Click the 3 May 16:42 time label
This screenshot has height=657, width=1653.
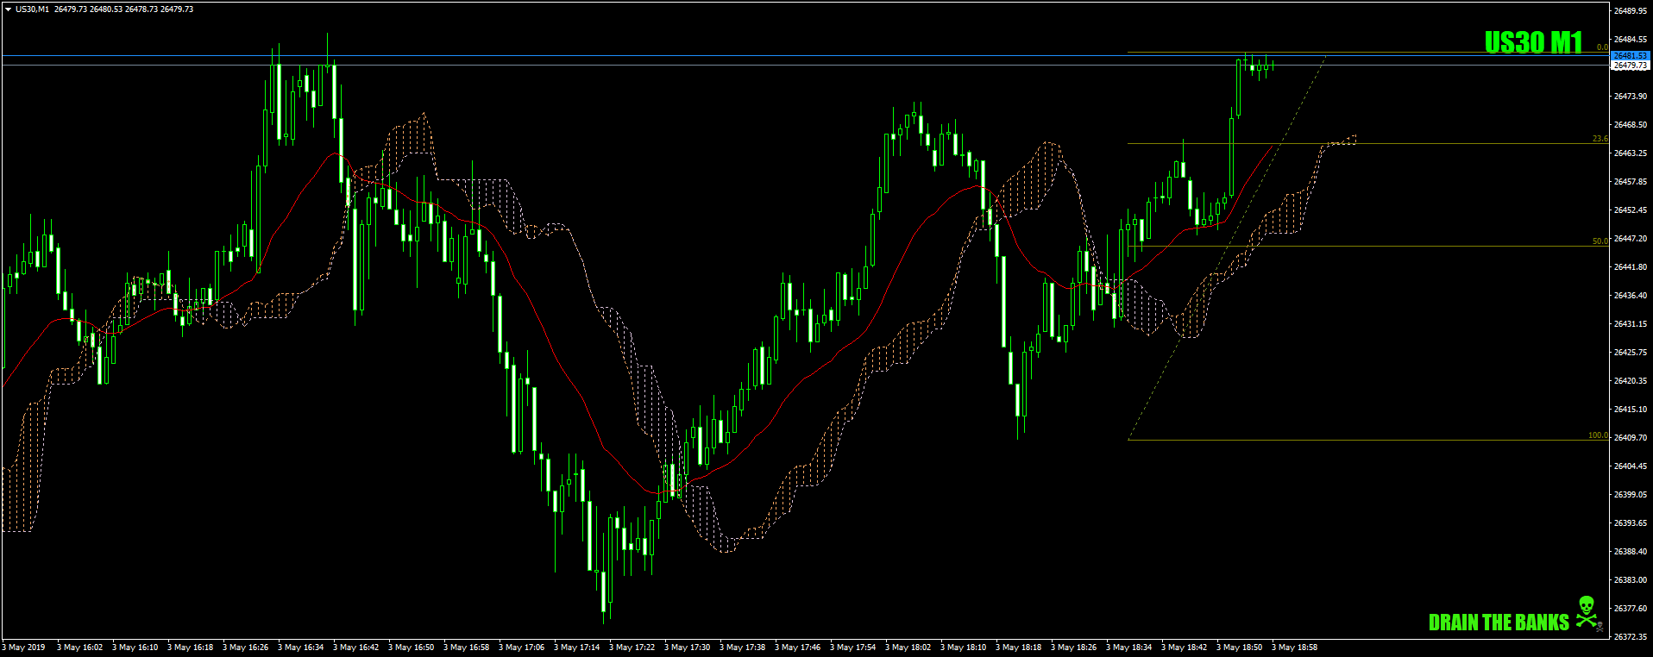point(356,648)
